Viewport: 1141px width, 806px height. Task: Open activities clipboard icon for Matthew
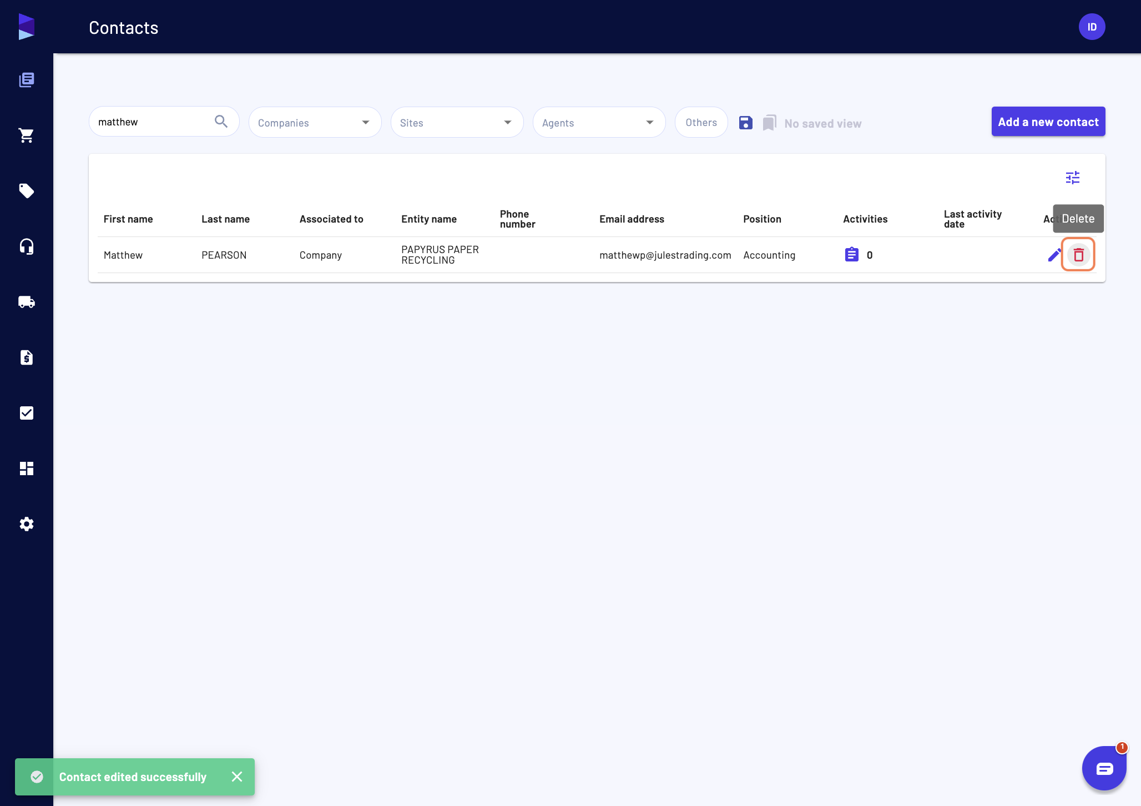[x=852, y=254]
